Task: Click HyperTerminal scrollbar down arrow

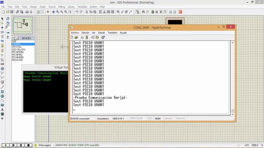Action: pyautogui.click(x=233, y=114)
